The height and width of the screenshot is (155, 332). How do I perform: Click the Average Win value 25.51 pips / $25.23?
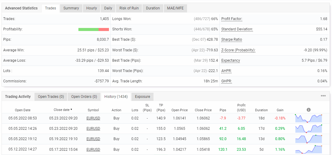point(93,50)
